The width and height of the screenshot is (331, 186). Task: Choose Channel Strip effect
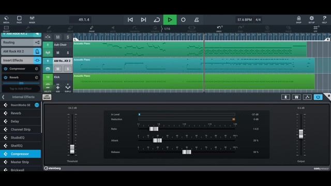coord(21,130)
